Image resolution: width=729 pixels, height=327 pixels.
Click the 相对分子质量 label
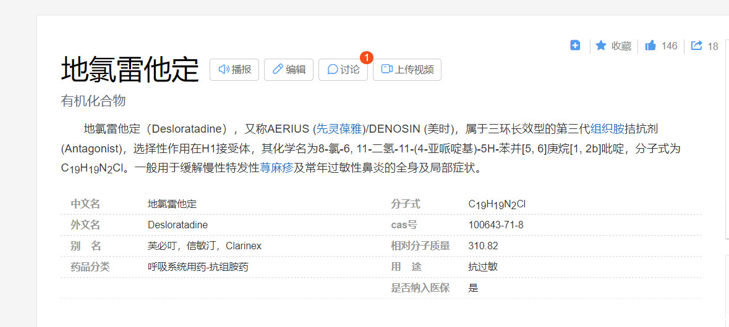tap(420, 246)
